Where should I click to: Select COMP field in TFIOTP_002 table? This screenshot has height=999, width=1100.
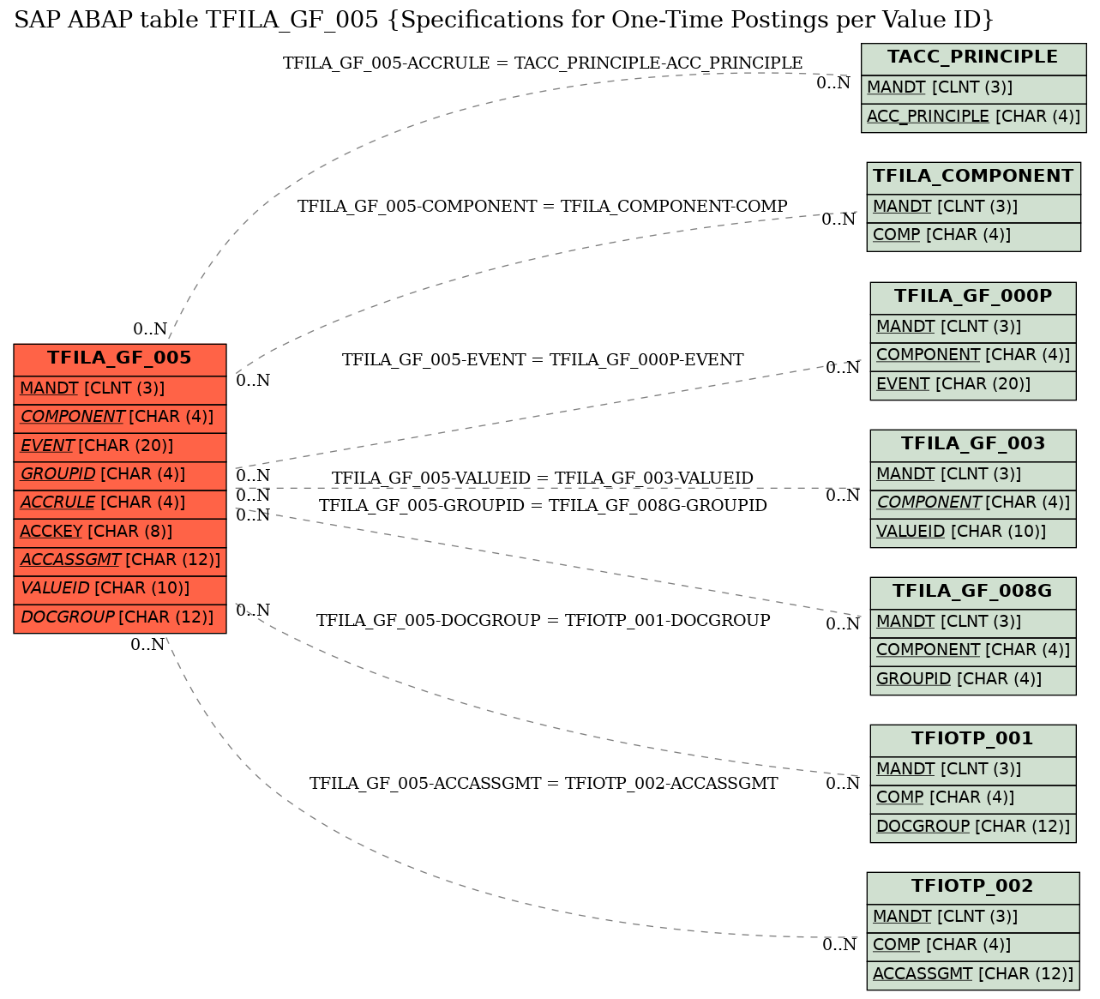click(x=973, y=946)
